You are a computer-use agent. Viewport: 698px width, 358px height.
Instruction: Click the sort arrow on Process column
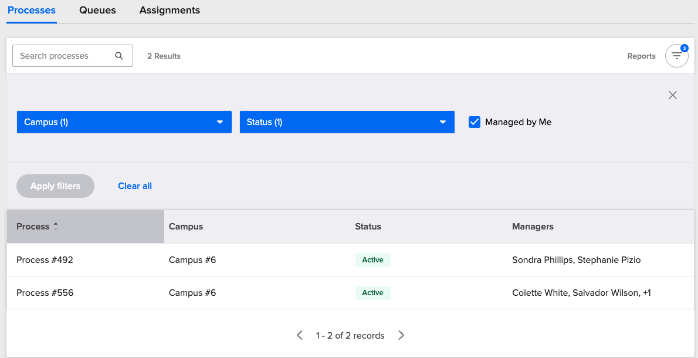(56, 224)
